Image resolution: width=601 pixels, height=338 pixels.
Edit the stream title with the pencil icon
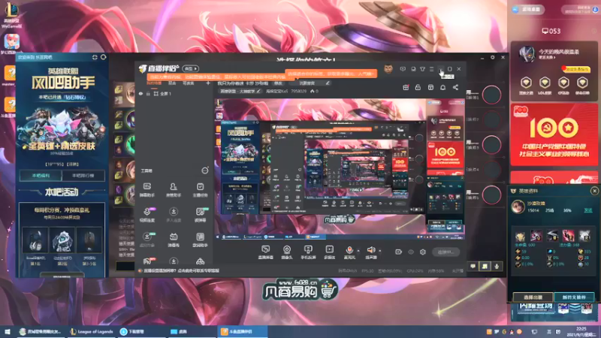[328, 83]
